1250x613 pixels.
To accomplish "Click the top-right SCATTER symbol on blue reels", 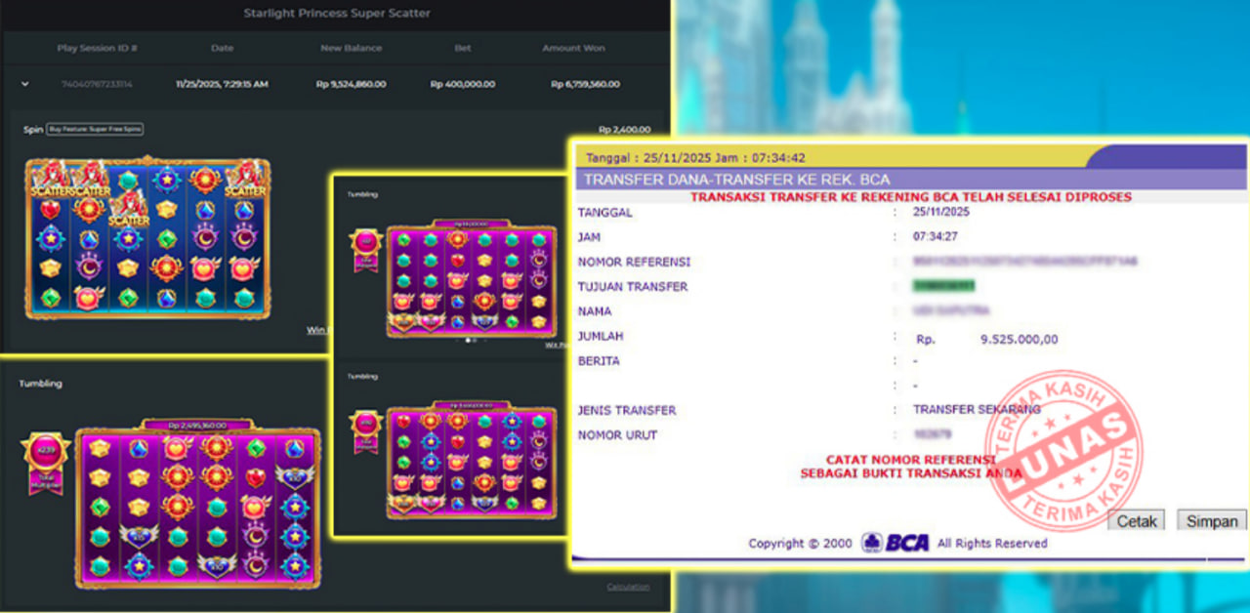I will pyautogui.click(x=245, y=182).
